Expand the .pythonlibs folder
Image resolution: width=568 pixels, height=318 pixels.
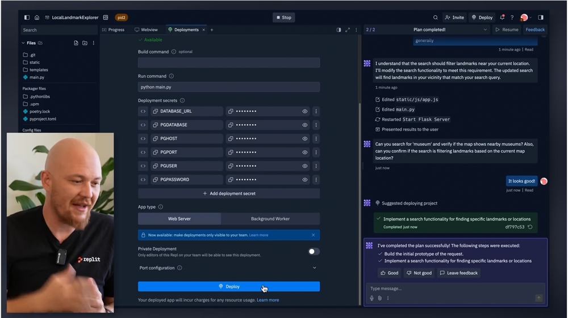(36, 96)
